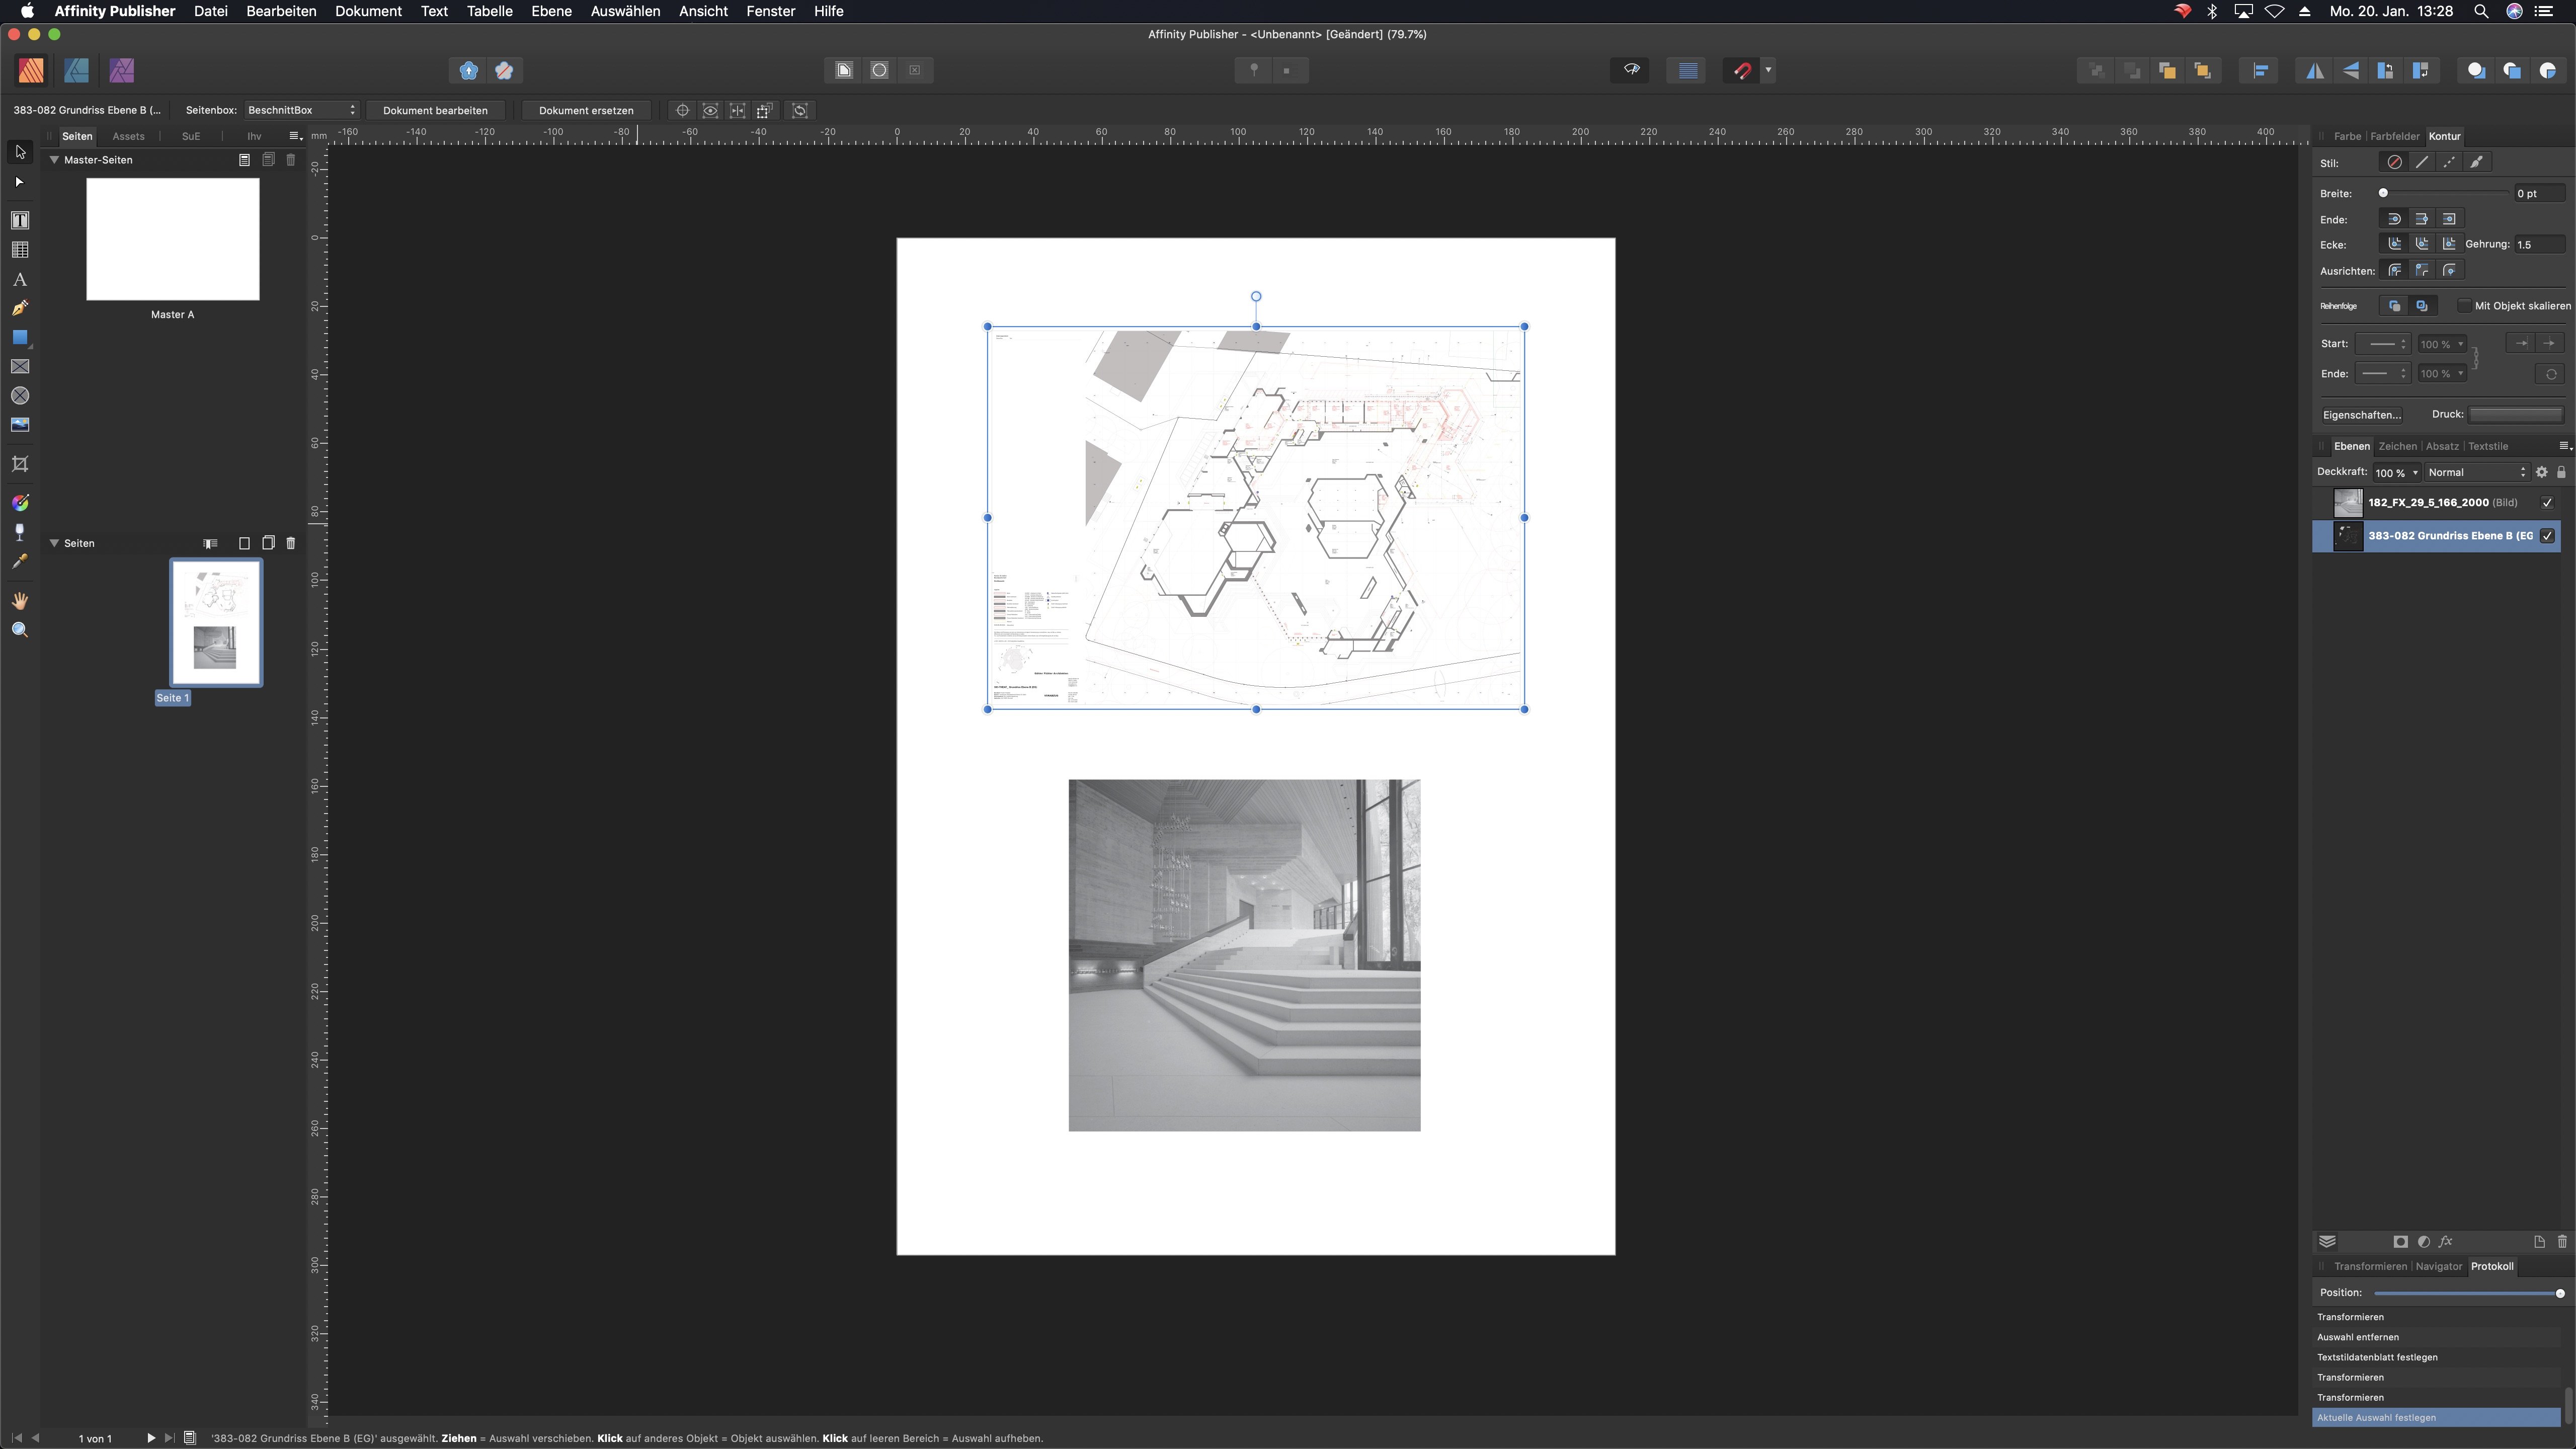
Task: Toggle visibility of 383-082 Grundriss layer
Action: tap(2547, 536)
